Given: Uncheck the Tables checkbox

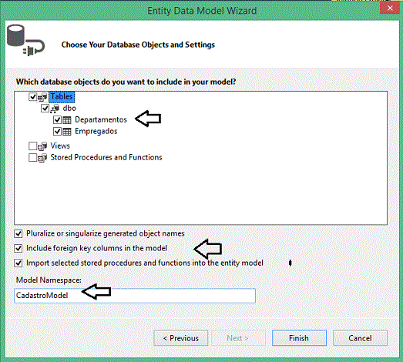Looking at the screenshot, I should tap(32, 97).
